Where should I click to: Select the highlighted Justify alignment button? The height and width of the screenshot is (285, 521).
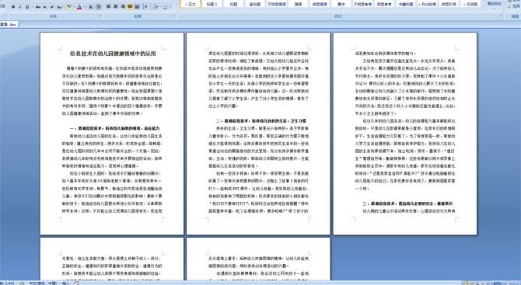click(130, 7)
